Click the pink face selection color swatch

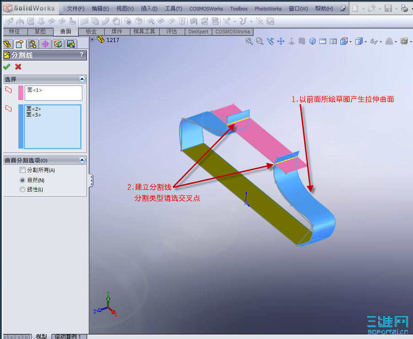coord(21,93)
